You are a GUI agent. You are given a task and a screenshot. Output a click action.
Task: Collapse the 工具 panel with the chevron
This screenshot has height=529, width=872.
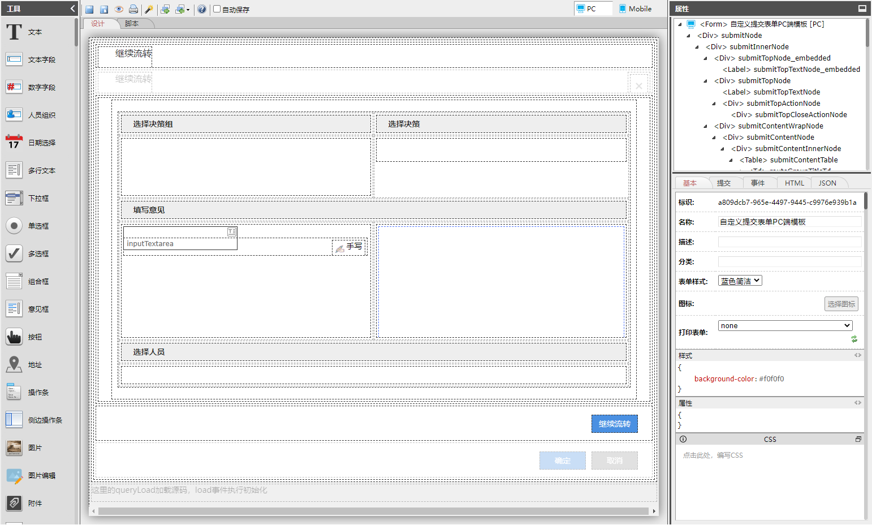click(72, 8)
